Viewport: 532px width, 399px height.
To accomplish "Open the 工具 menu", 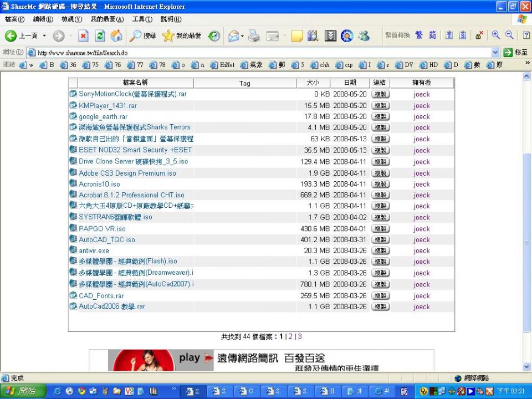I will point(142,19).
